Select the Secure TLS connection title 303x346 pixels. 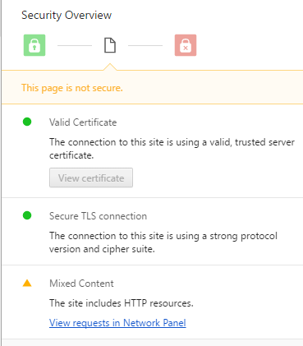pos(98,216)
